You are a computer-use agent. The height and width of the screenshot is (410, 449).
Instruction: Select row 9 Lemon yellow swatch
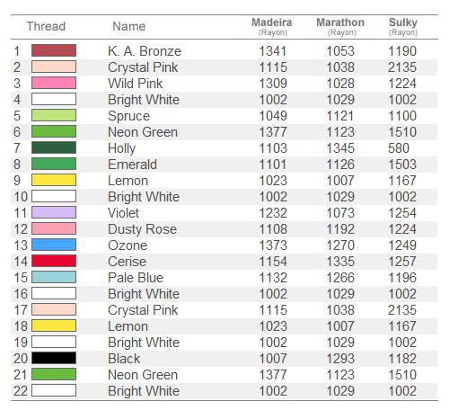coord(54,180)
